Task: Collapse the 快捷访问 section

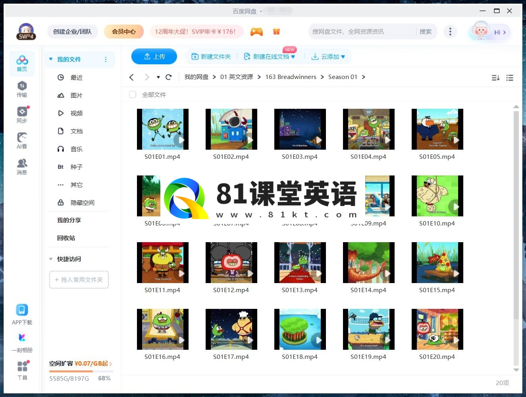Action: pyautogui.click(x=51, y=259)
